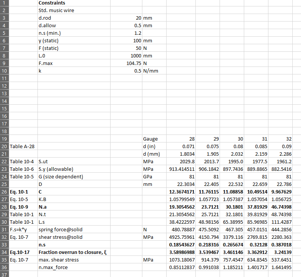Click the N.a value 46.74398
301x277 pixels.
(280, 207)
